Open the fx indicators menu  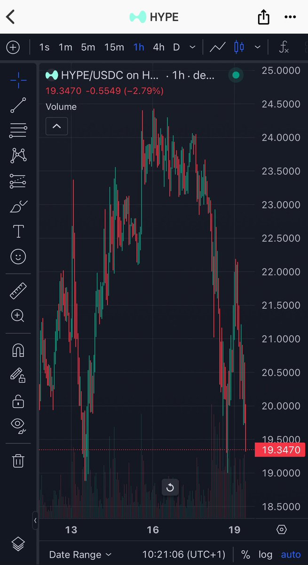pyautogui.click(x=284, y=47)
